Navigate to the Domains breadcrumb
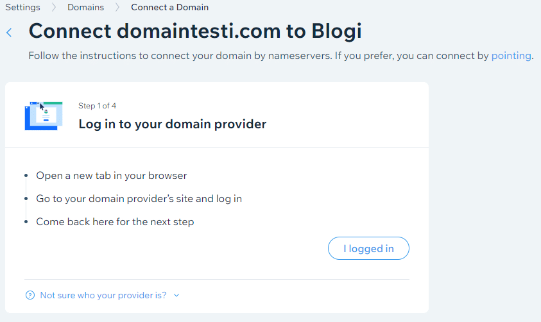Image resolution: width=541 pixels, height=322 pixels. (x=85, y=8)
